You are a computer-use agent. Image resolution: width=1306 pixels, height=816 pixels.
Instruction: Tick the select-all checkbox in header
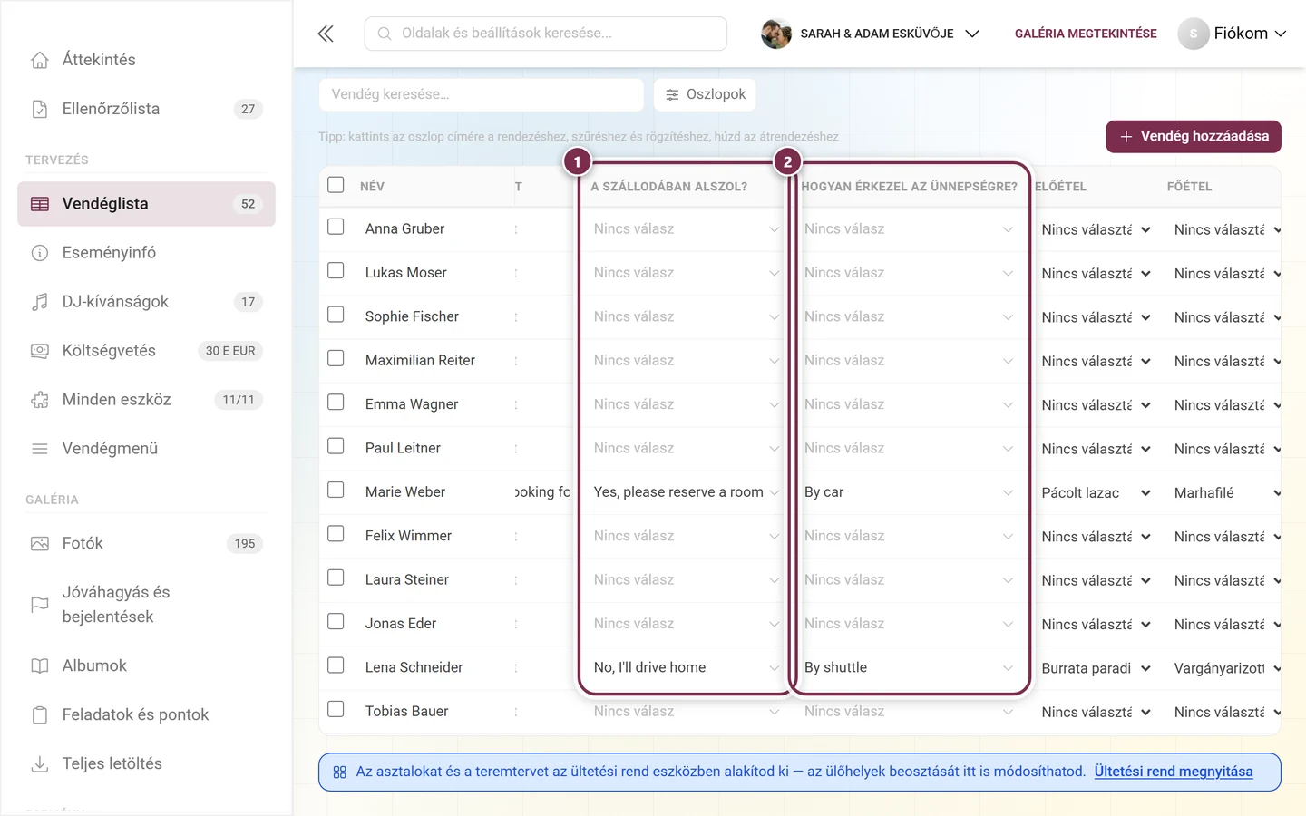tap(336, 185)
